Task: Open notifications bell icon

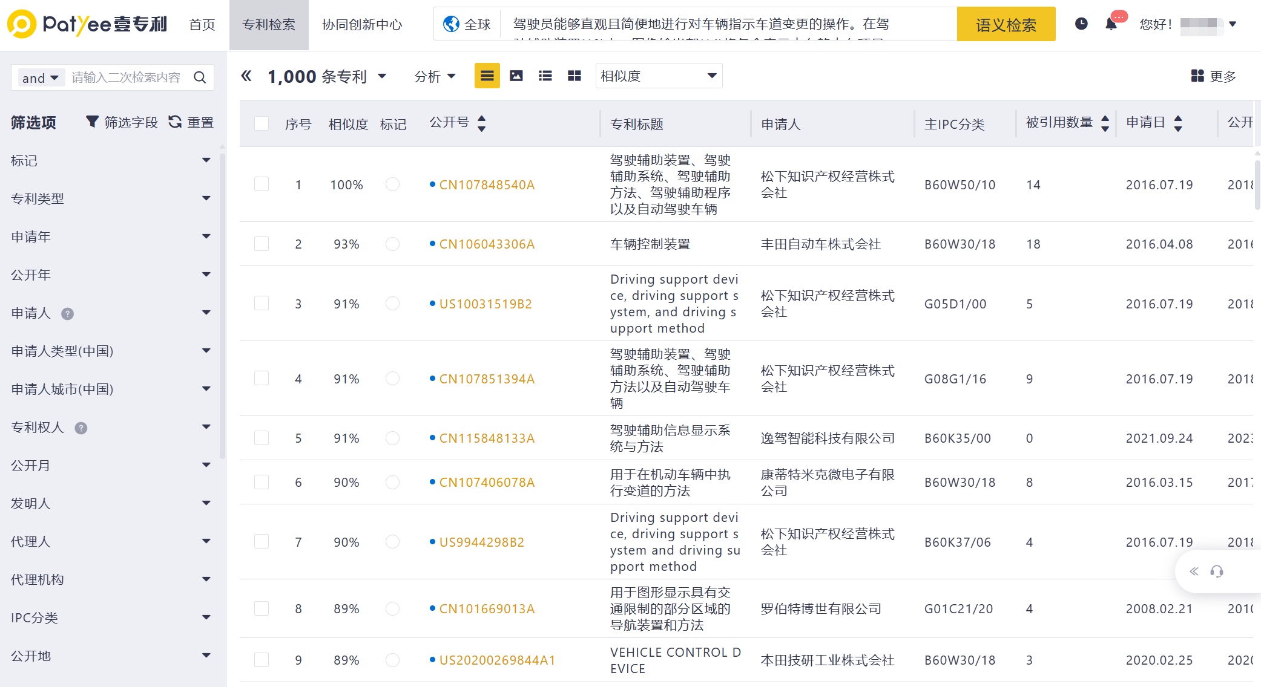Action: click(1111, 24)
